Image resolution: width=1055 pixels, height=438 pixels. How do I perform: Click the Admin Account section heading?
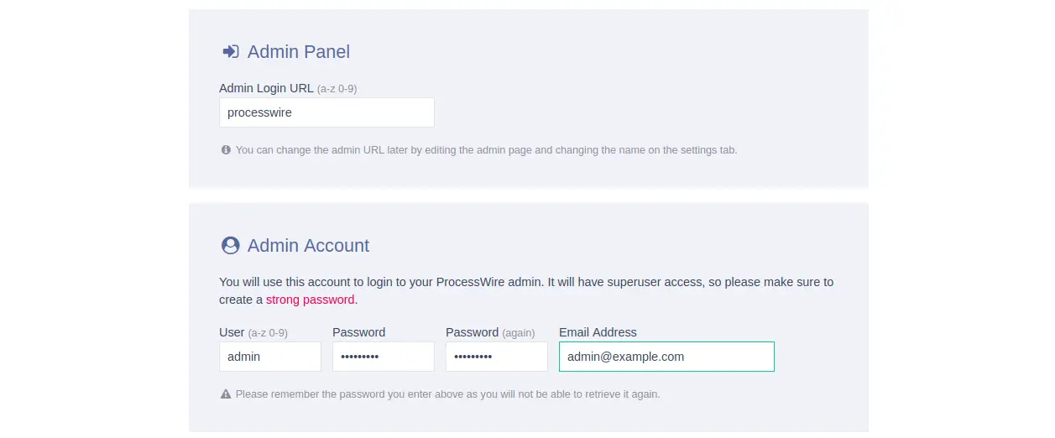pyautogui.click(x=308, y=246)
